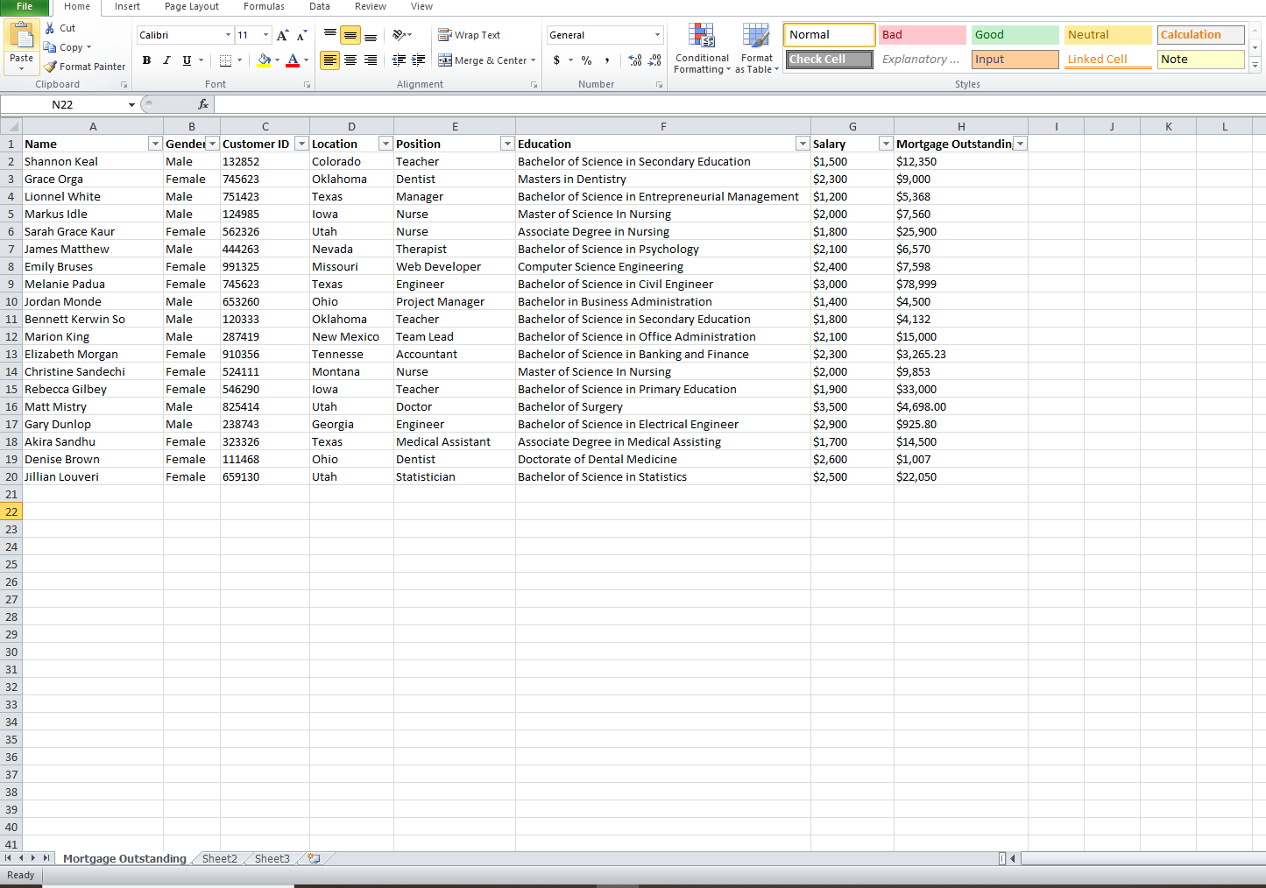The height and width of the screenshot is (888, 1266).
Task: Click the Format Painter brush icon
Action: point(50,67)
